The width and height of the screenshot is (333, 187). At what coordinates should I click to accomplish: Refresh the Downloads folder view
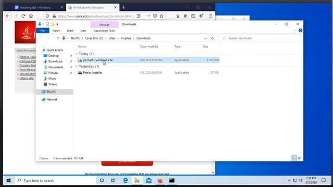(x=212, y=38)
